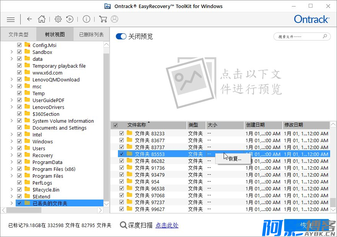Expand the System Volume Information node

coord(11,120)
